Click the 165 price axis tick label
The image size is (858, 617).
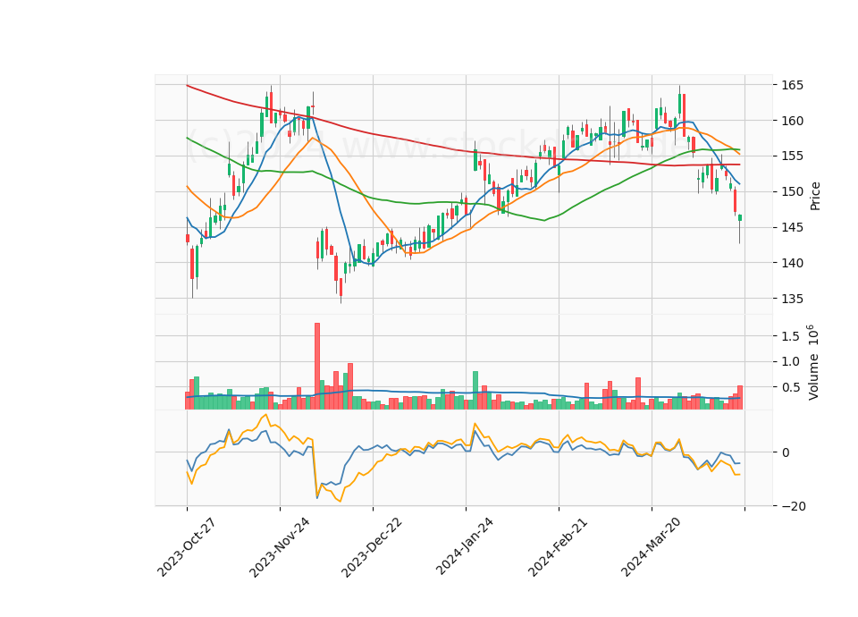tap(793, 85)
